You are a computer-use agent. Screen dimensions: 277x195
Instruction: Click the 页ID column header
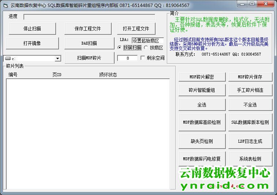click(57, 75)
